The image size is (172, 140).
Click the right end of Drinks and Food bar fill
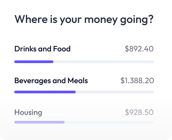pyautogui.click(x=52, y=62)
